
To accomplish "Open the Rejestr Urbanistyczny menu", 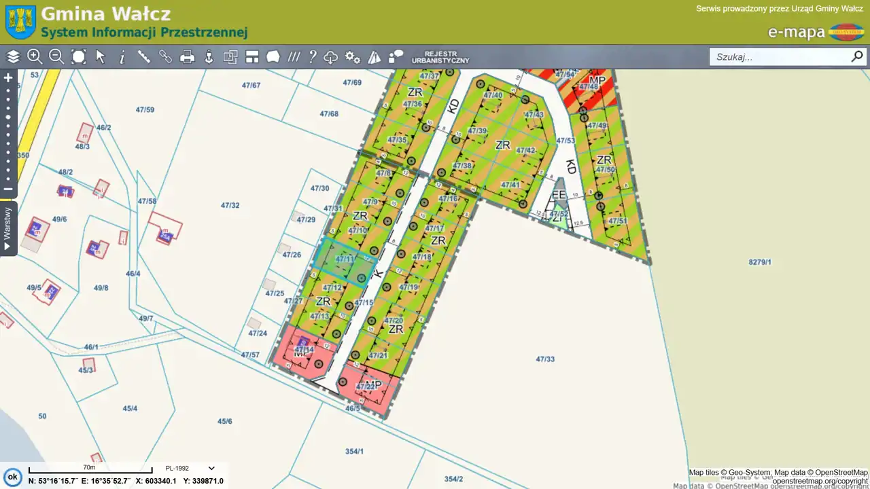I will (440, 57).
